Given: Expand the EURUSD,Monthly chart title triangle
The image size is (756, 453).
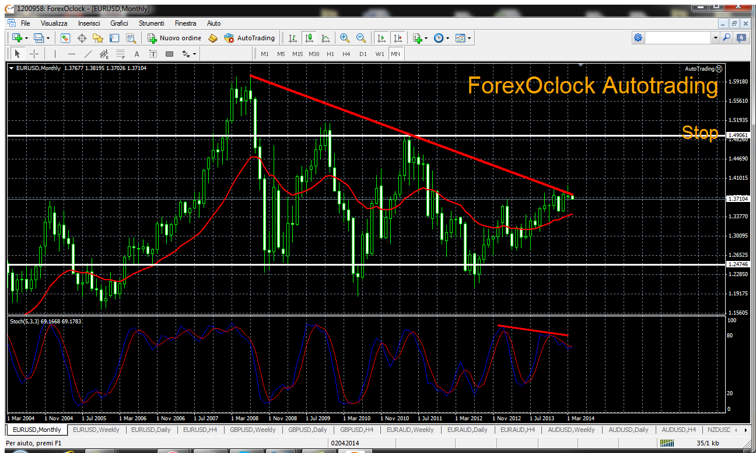Looking at the screenshot, I should point(12,68).
